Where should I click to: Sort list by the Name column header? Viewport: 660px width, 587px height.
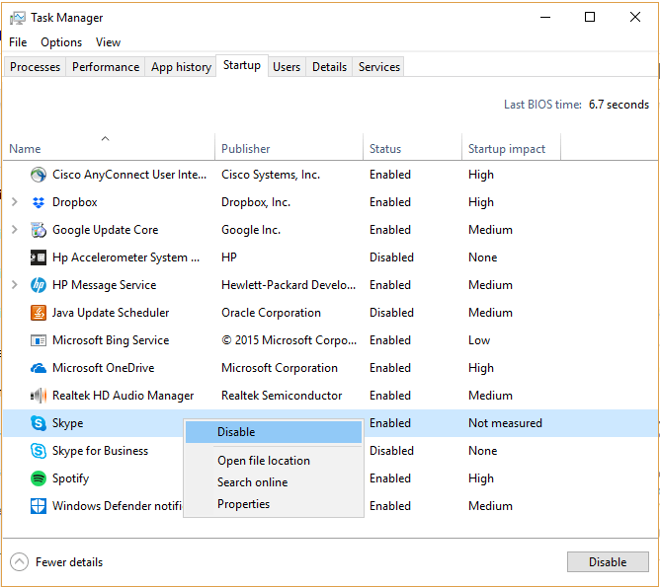[109, 147]
